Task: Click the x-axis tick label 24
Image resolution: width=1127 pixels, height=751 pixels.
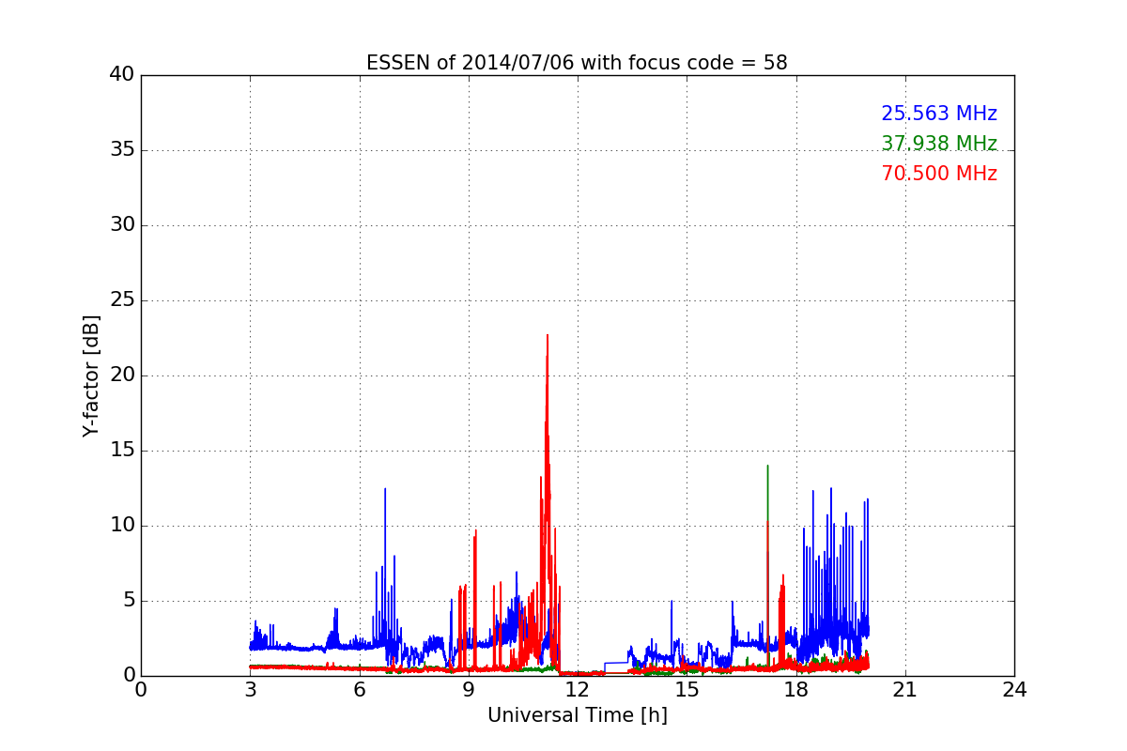Action: tap(1014, 689)
